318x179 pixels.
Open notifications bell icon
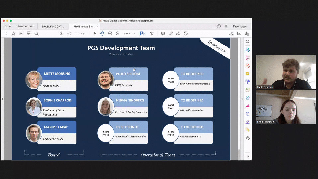pyautogui.click(x=226, y=26)
